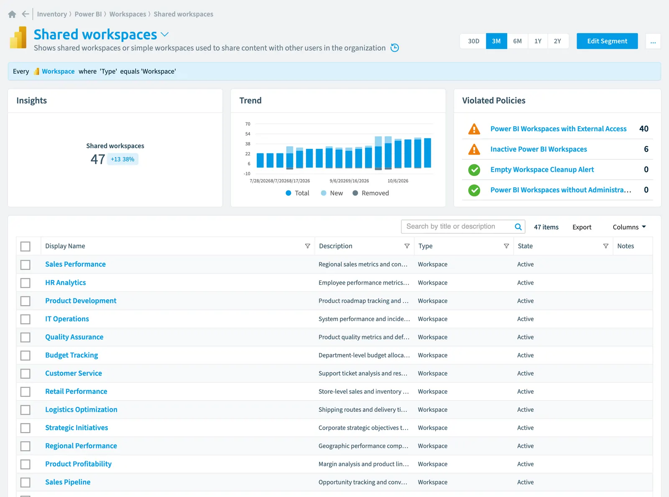
Task: Select the 2Y time range
Action: click(x=557, y=41)
